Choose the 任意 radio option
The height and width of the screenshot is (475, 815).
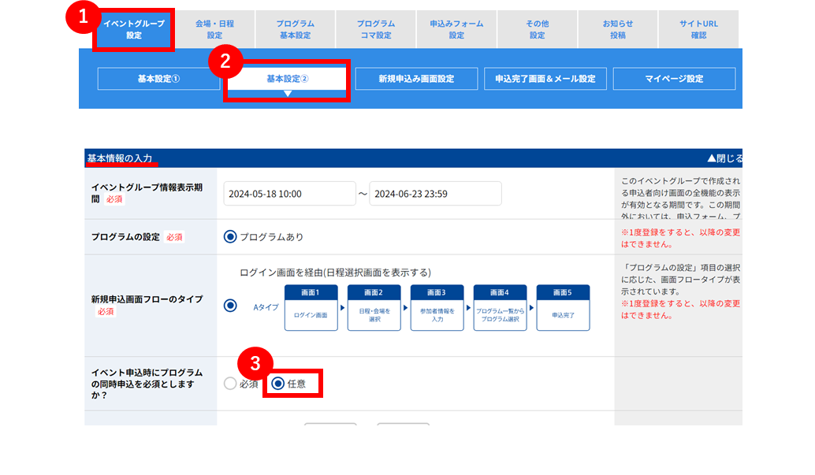[278, 384]
